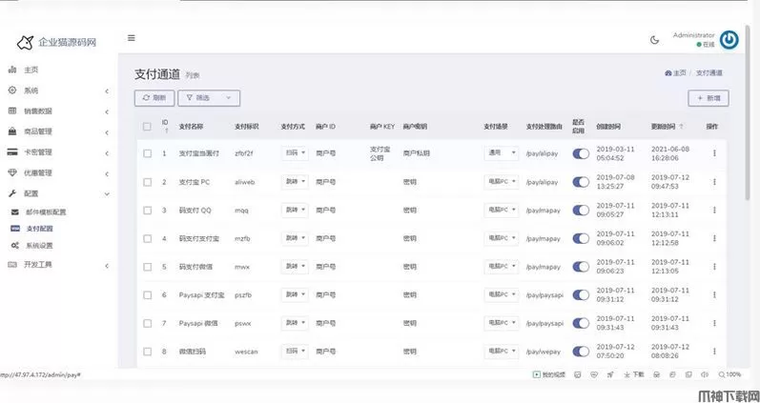Open the Administrator avatar menu
Image resolution: width=760 pixels, height=403 pixels.
(729, 39)
